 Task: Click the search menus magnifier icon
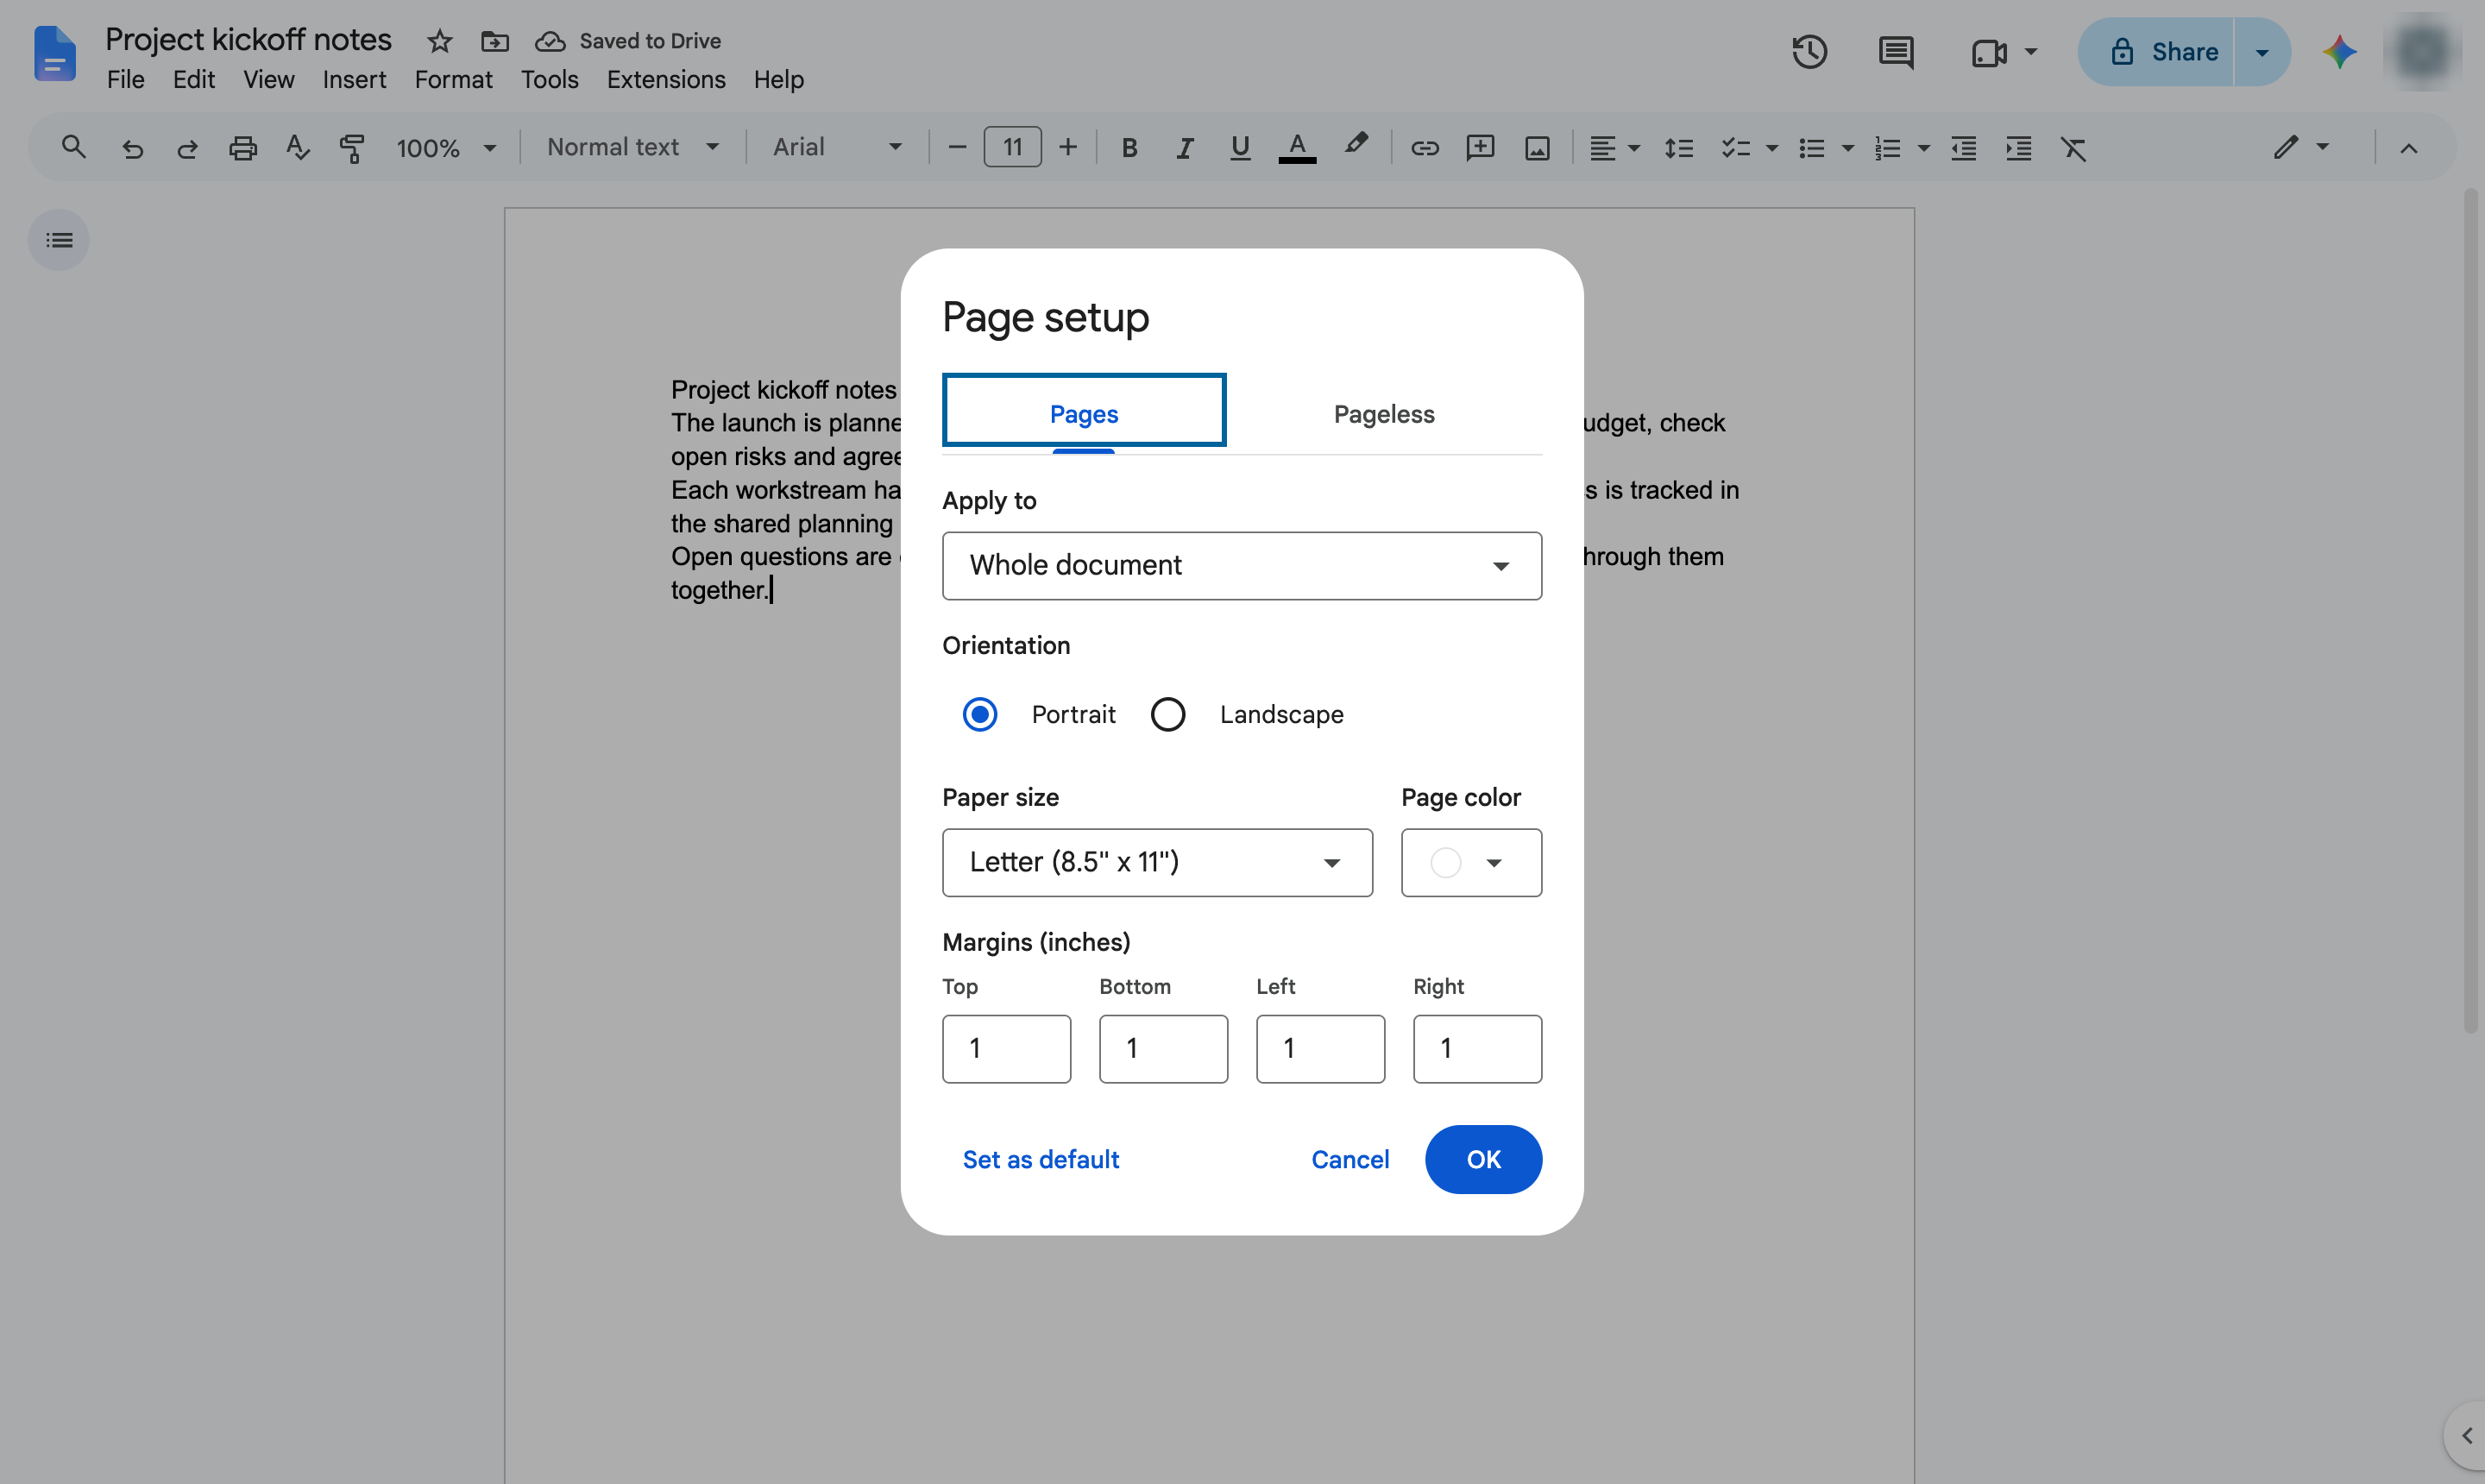73,147
